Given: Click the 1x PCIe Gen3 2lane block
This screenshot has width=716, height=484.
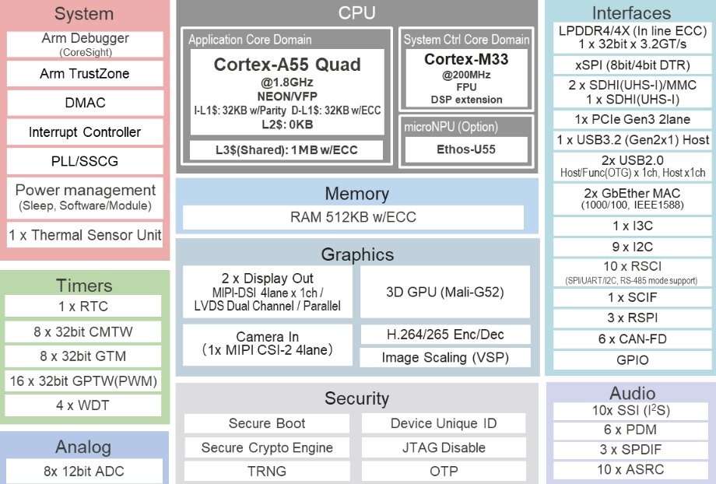Looking at the screenshot, I should [633, 120].
